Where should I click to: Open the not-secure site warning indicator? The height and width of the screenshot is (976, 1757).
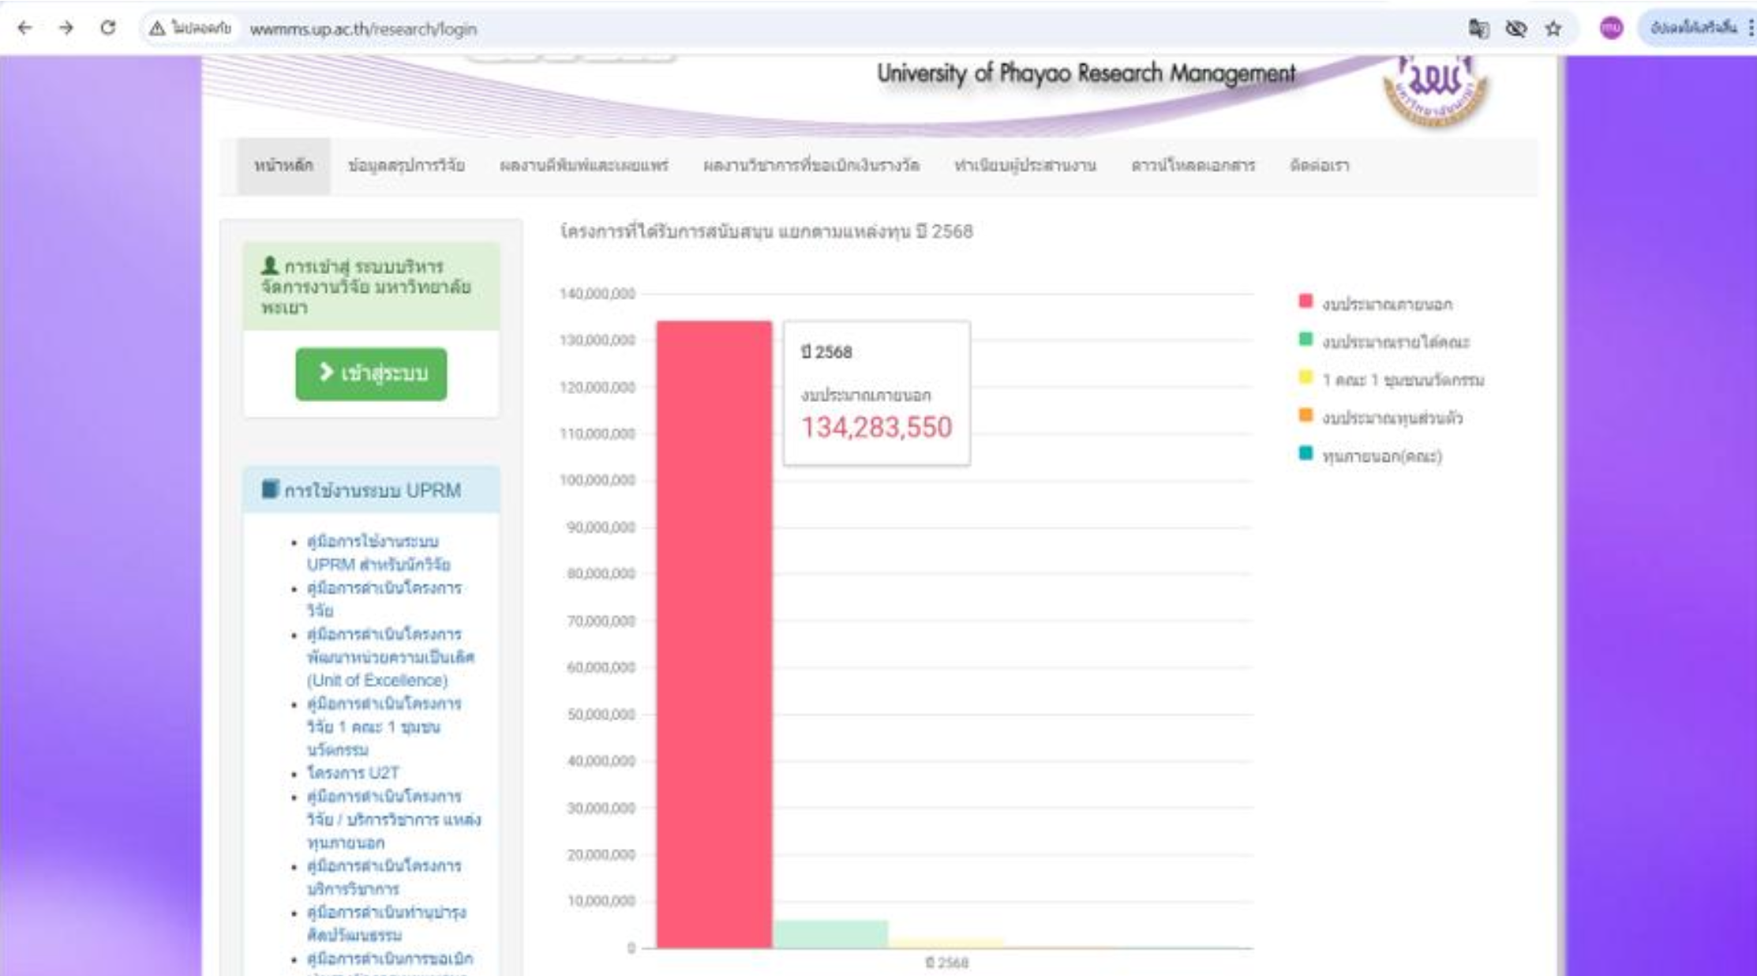click(189, 28)
